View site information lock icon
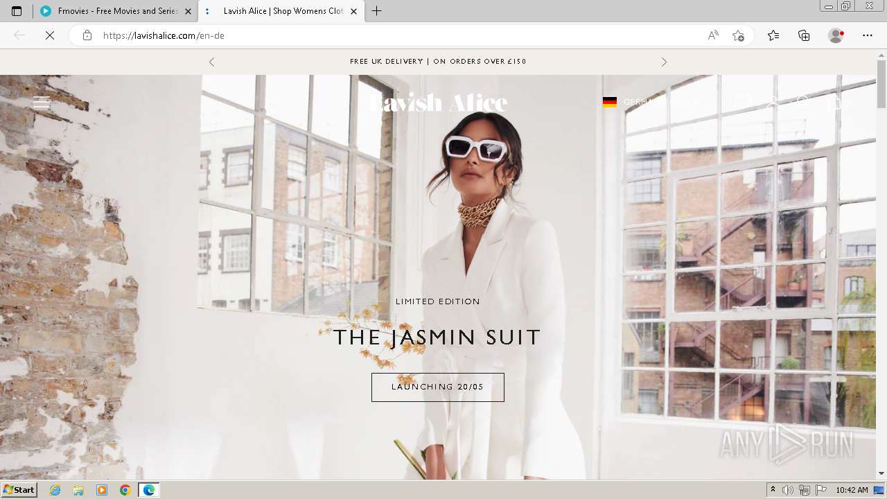 click(x=87, y=35)
